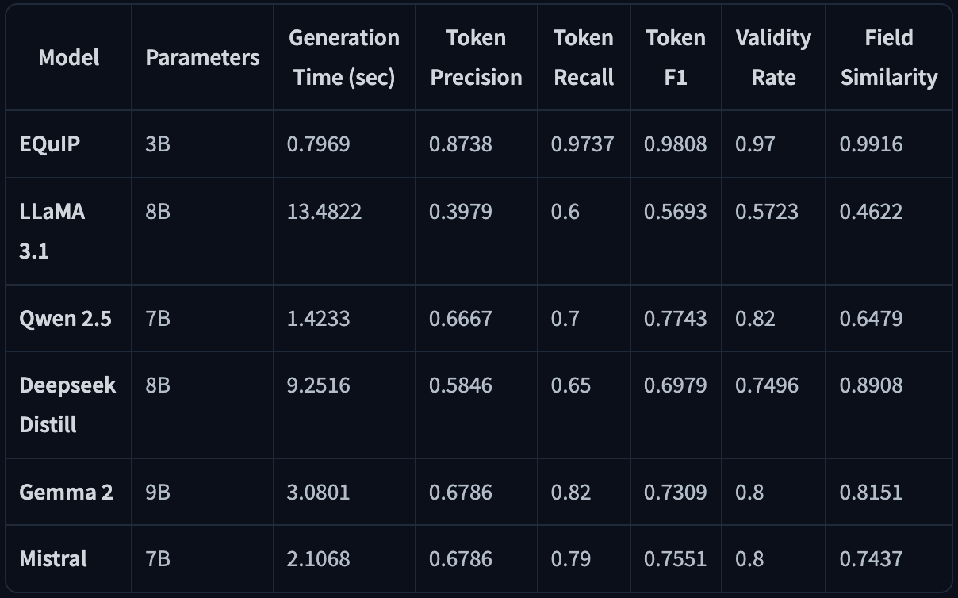The height and width of the screenshot is (598, 958).
Task: Click the Parameters column header
Action: pos(202,57)
